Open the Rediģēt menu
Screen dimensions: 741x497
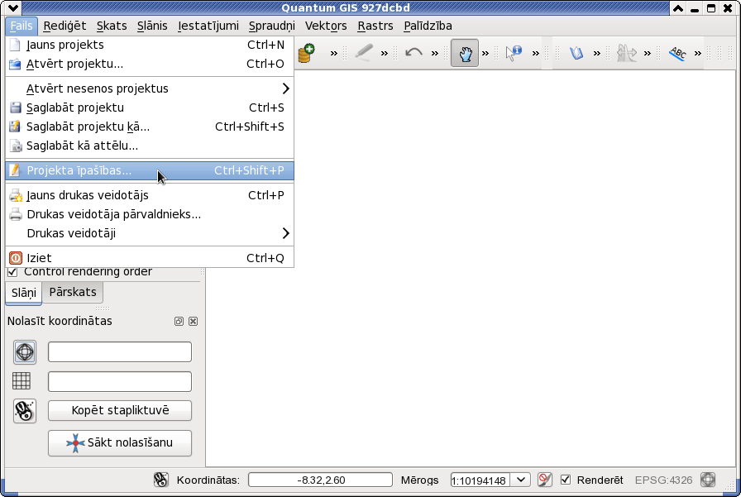65,26
